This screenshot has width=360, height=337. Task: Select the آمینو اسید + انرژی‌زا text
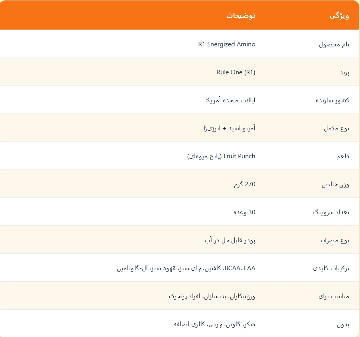pyautogui.click(x=229, y=128)
